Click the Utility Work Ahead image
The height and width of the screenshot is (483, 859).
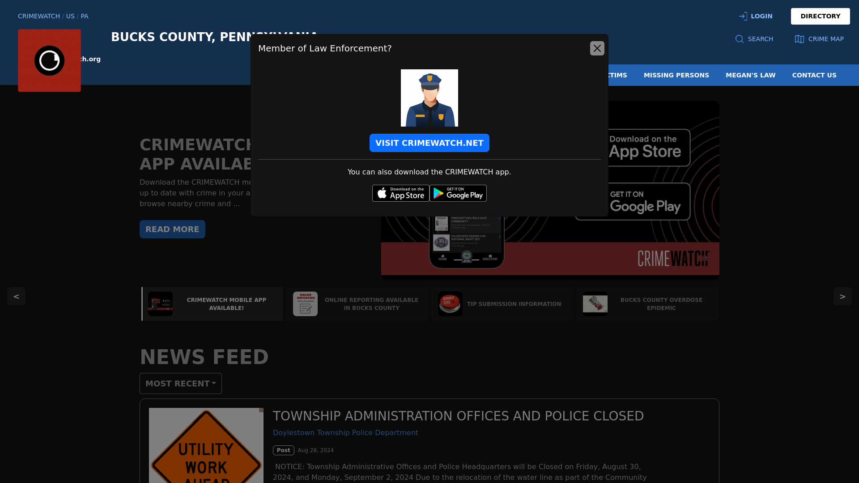[x=206, y=445]
